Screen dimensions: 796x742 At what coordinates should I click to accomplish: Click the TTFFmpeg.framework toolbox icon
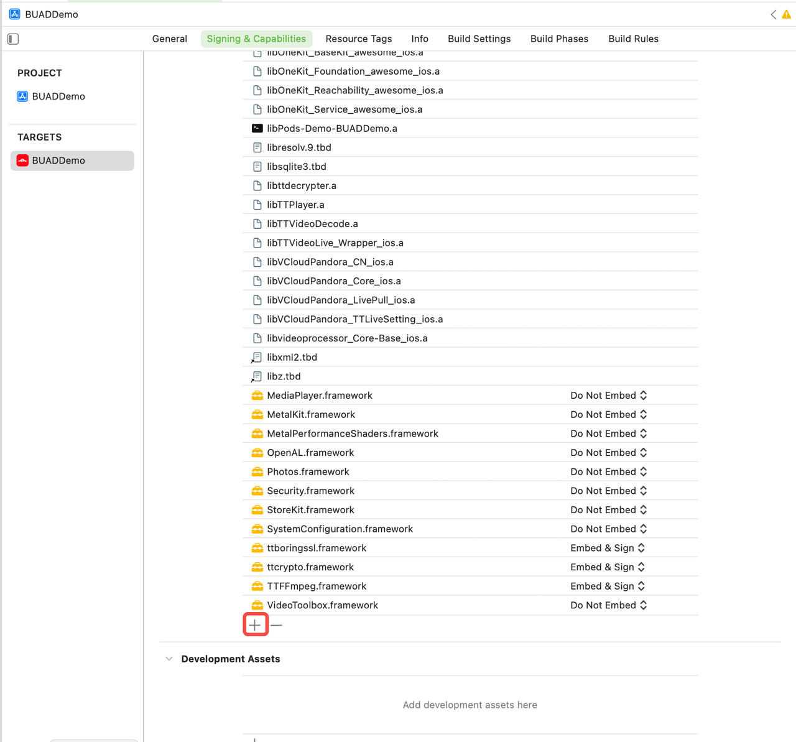coord(257,586)
